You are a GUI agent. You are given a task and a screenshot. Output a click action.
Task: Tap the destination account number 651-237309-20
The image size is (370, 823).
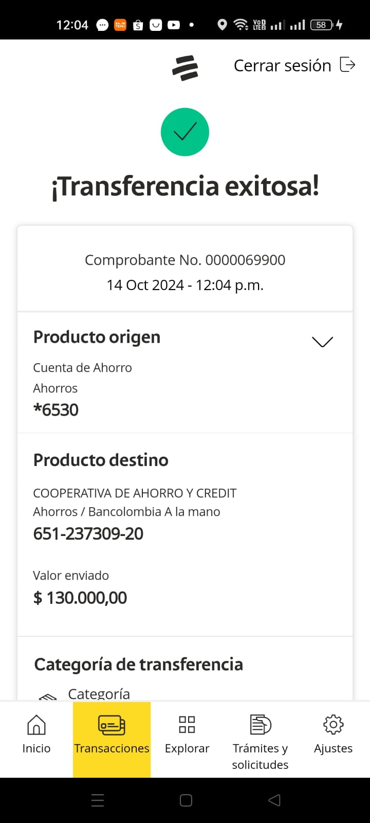pos(88,534)
